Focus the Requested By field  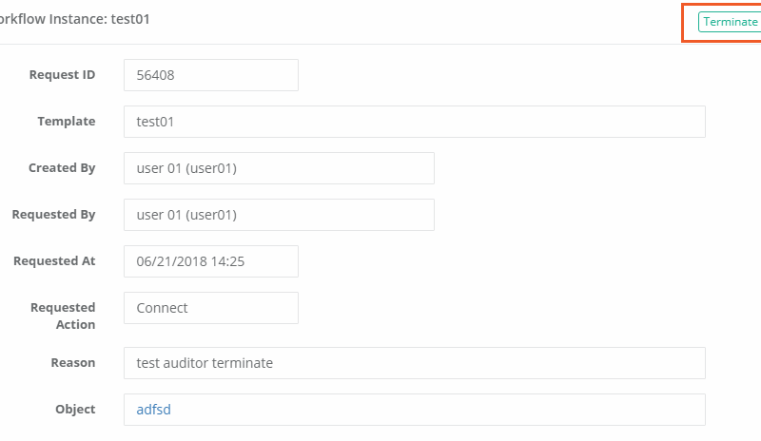coord(279,215)
